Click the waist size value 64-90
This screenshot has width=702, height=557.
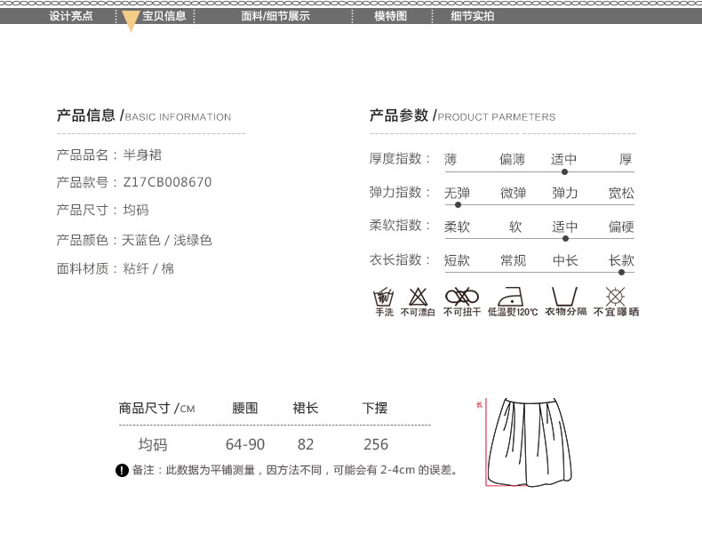pyautogui.click(x=245, y=445)
